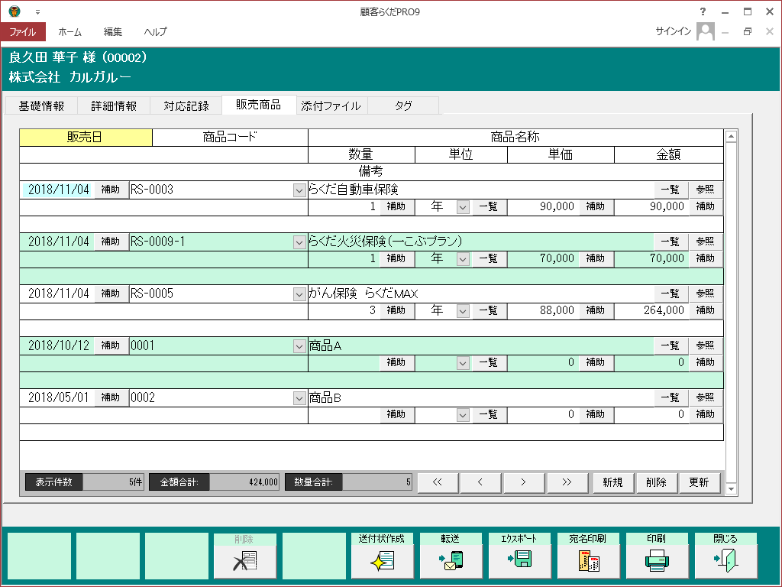Click the bottom 削除 delete document icon
Viewport: 782px width, 587px height.
pyautogui.click(x=245, y=560)
